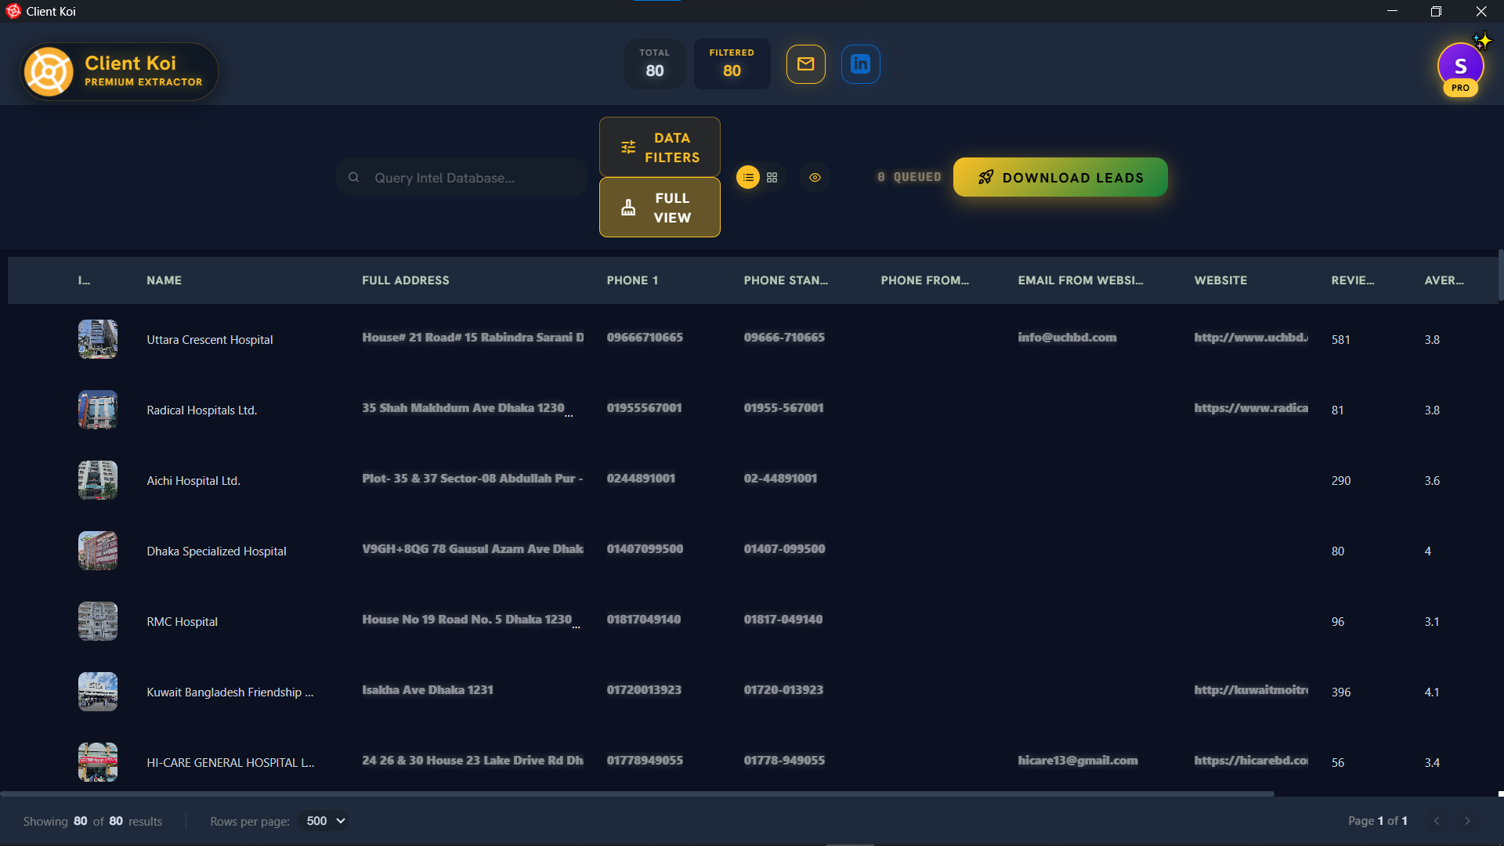Open the http://kuwaitmoitri website link

coord(1251,690)
